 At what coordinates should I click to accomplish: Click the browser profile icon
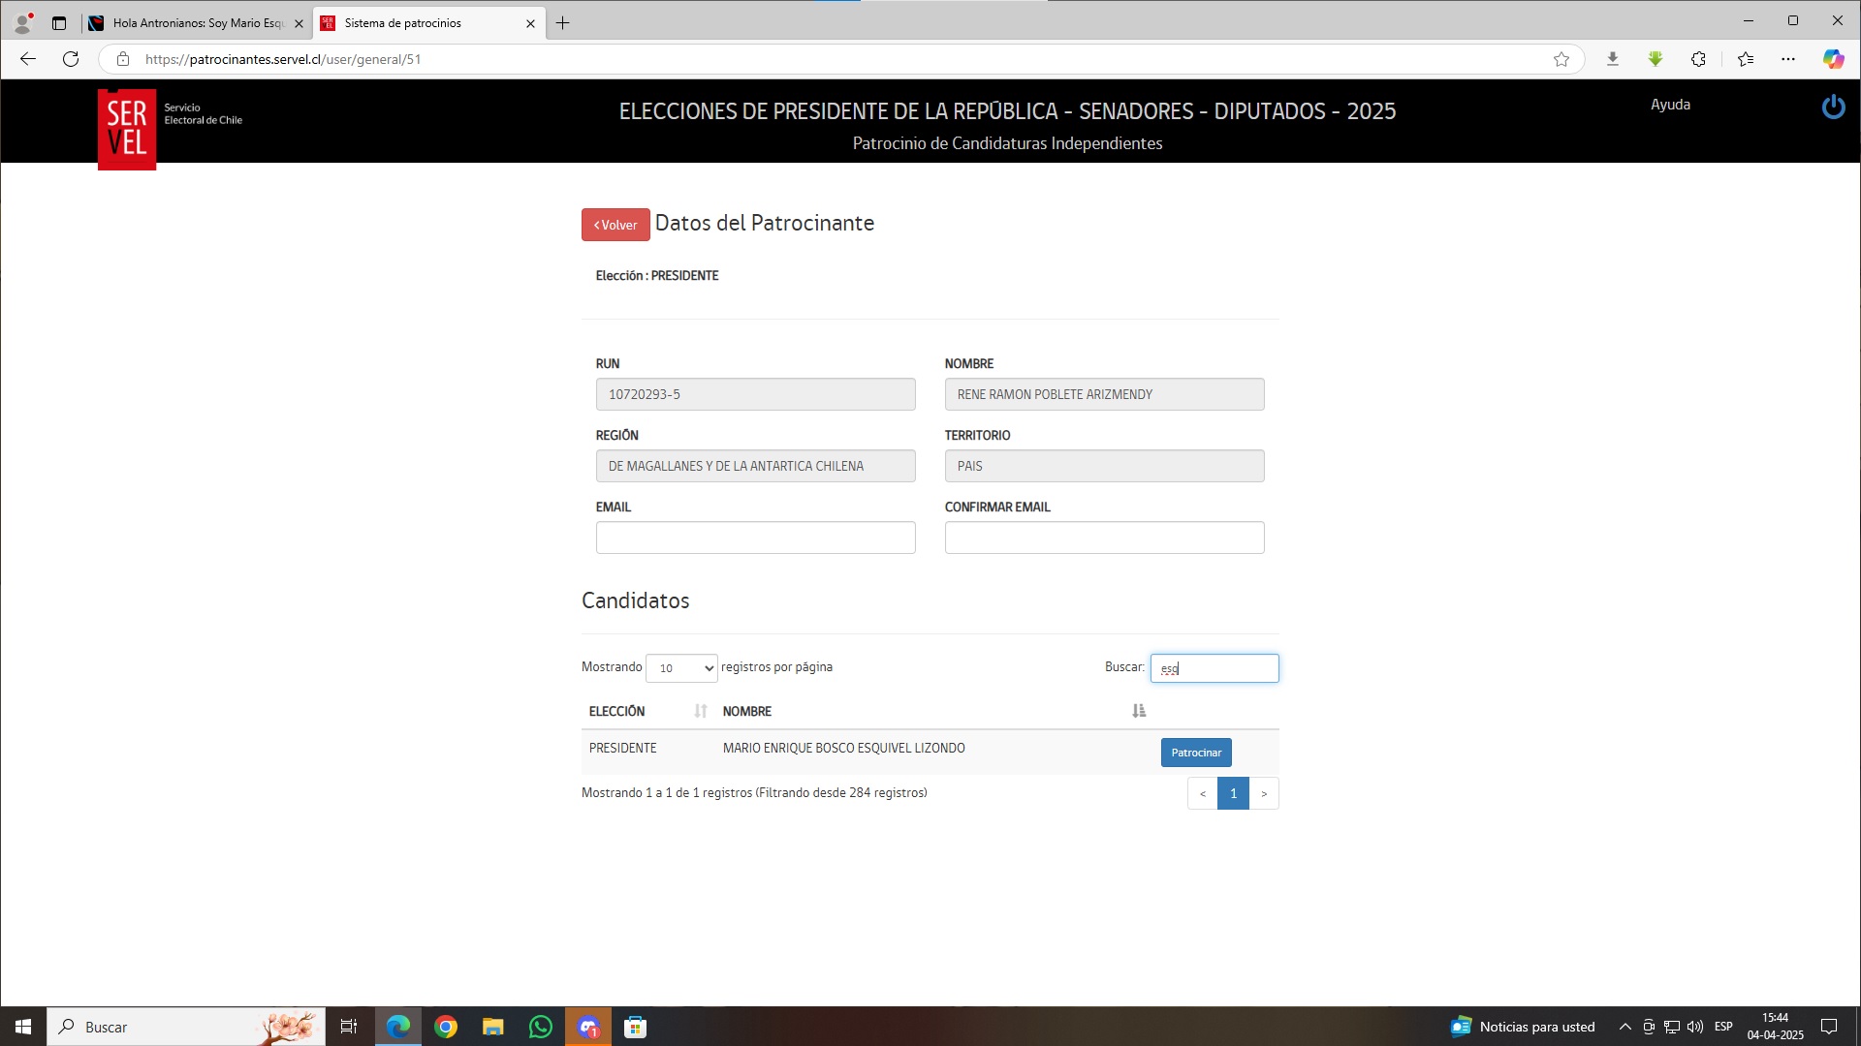pyautogui.click(x=22, y=22)
